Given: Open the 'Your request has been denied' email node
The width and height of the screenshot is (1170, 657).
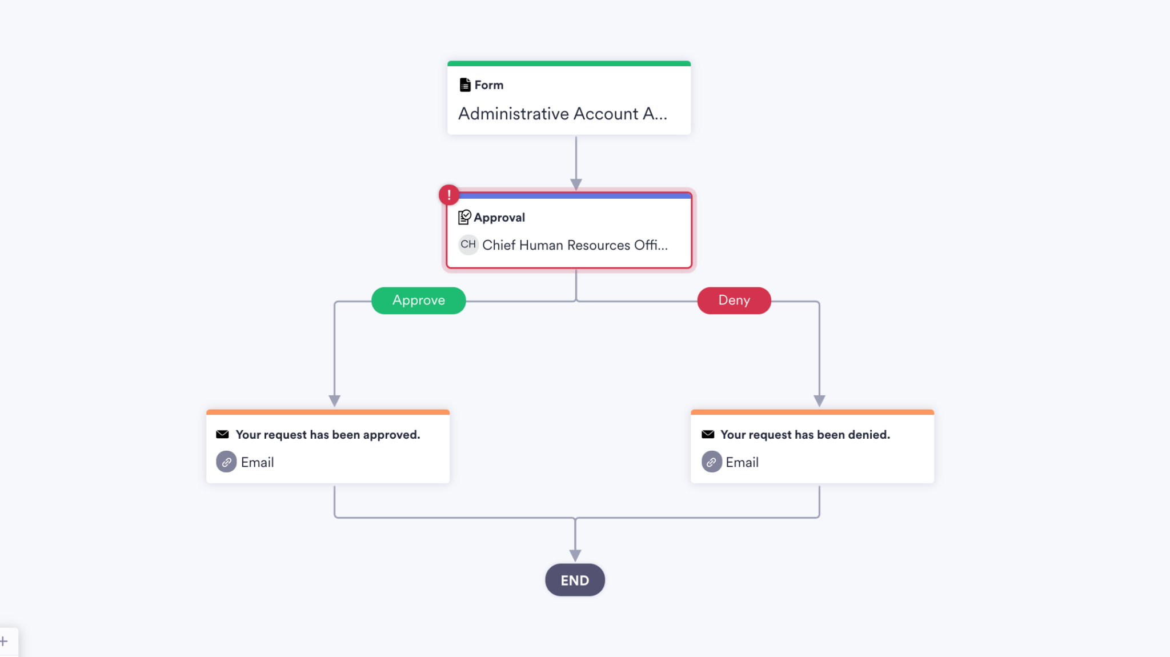Looking at the screenshot, I should coord(812,447).
